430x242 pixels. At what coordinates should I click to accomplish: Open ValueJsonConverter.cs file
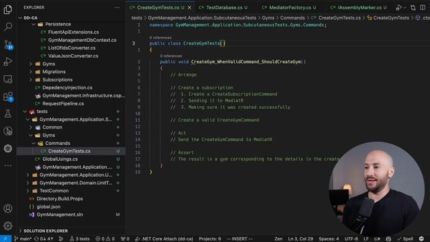click(x=73, y=56)
